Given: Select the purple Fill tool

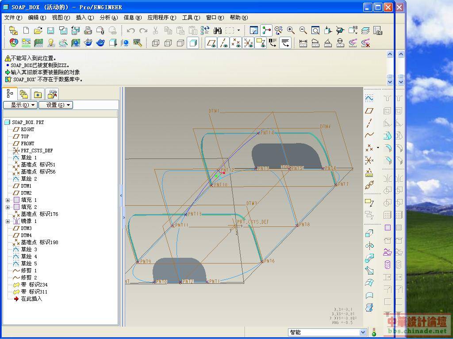Looking at the screenshot, I should tap(388, 227).
